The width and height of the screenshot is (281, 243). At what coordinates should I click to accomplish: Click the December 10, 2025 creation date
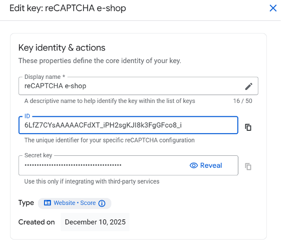pos(95,222)
